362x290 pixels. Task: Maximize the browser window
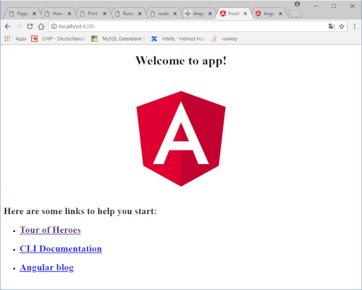click(x=334, y=6)
